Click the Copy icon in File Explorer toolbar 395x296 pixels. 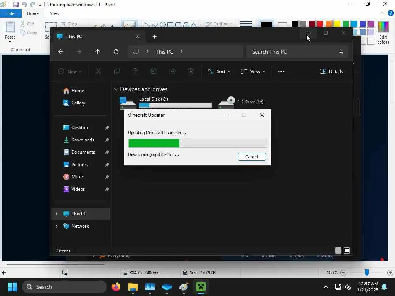(117, 72)
